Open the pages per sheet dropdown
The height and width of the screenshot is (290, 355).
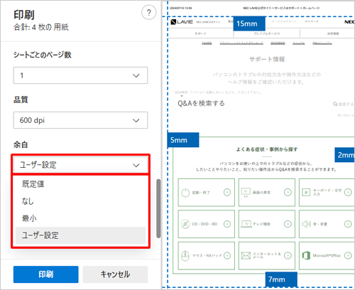tap(80, 75)
